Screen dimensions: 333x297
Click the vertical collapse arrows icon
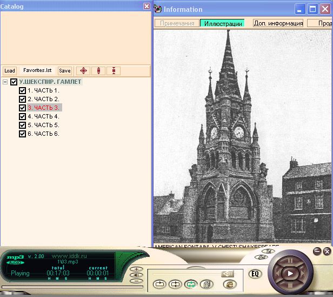(113, 71)
